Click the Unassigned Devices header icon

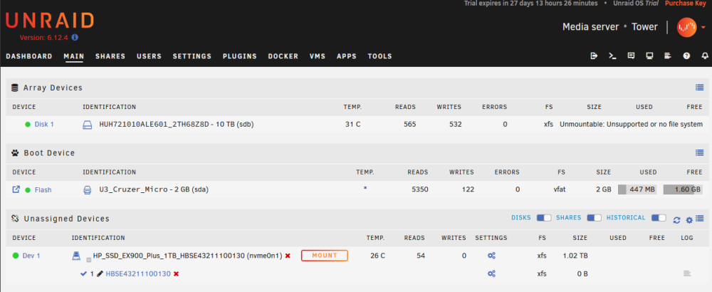[15, 219]
